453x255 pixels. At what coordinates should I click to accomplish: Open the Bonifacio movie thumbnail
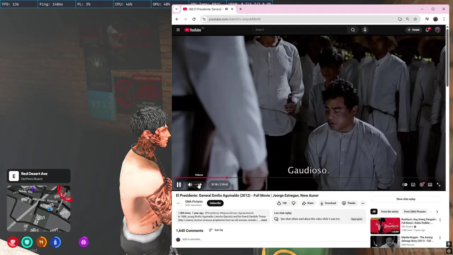click(x=385, y=226)
